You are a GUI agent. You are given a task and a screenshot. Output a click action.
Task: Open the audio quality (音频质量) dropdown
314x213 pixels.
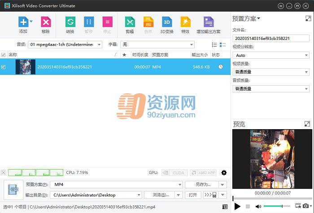(271, 89)
